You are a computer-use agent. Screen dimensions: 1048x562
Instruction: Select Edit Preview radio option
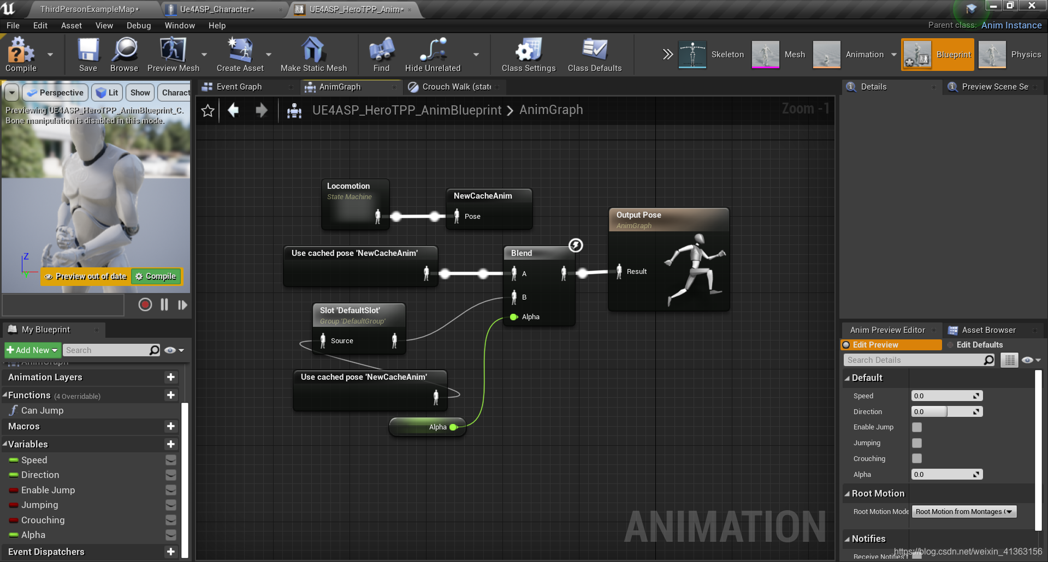pos(891,345)
